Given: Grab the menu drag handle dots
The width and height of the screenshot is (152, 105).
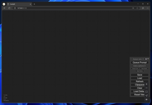Looking at the screenshot, I should click(131, 59).
